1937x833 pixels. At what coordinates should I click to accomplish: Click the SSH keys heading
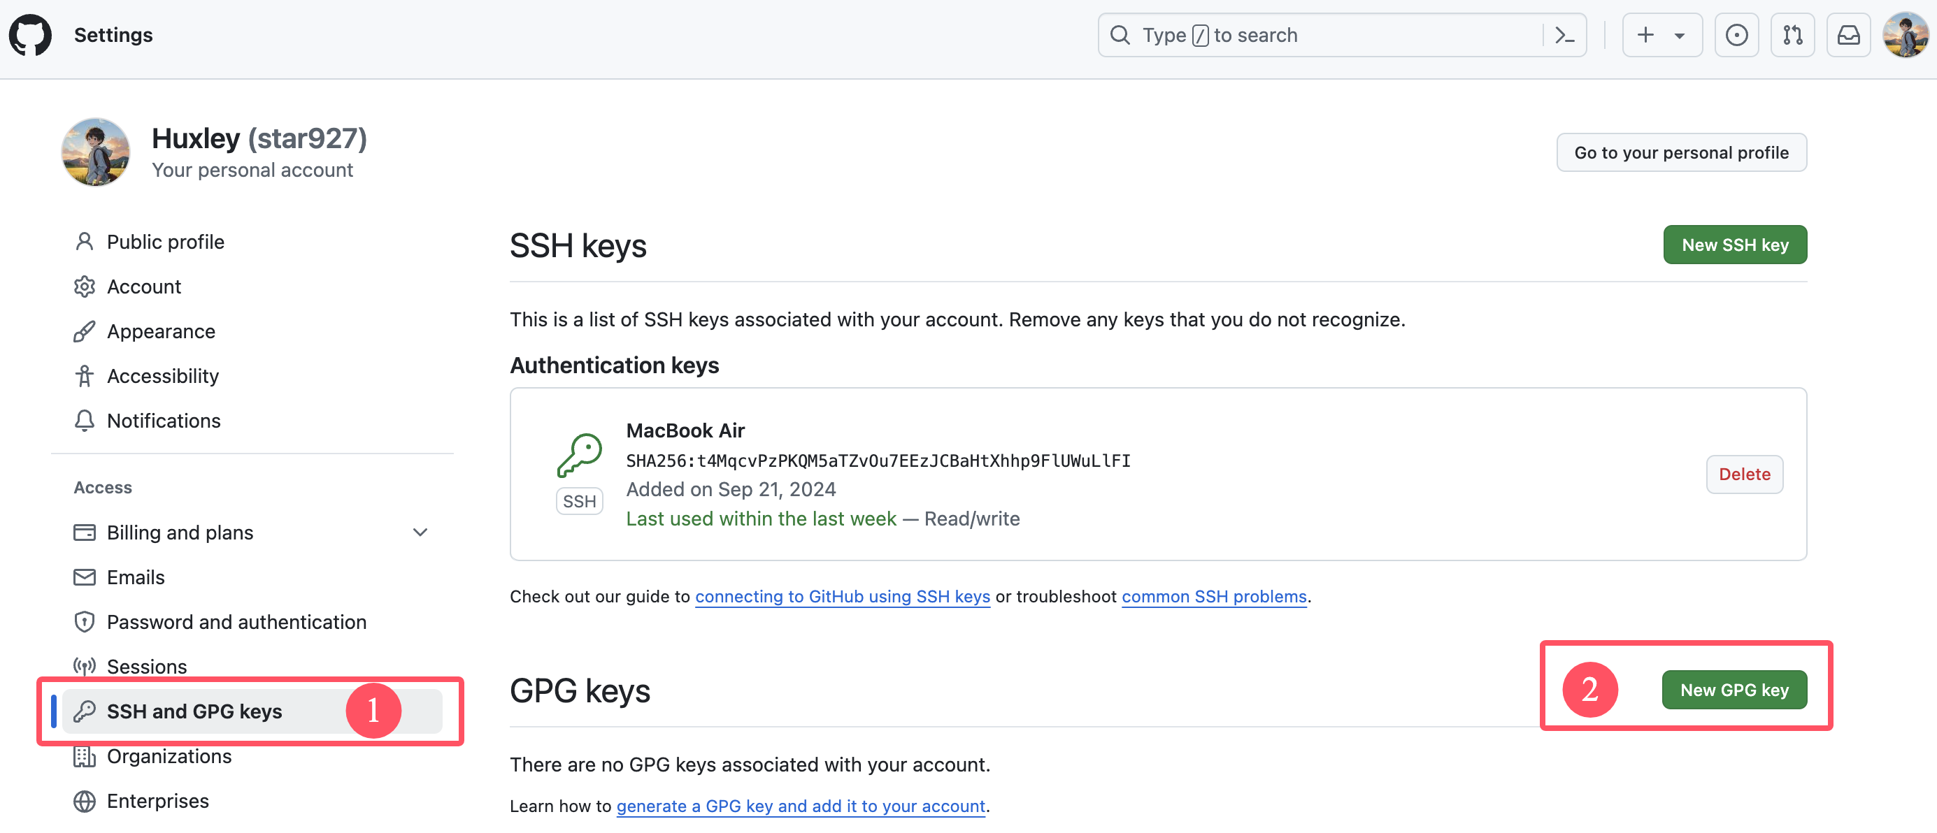click(x=578, y=245)
